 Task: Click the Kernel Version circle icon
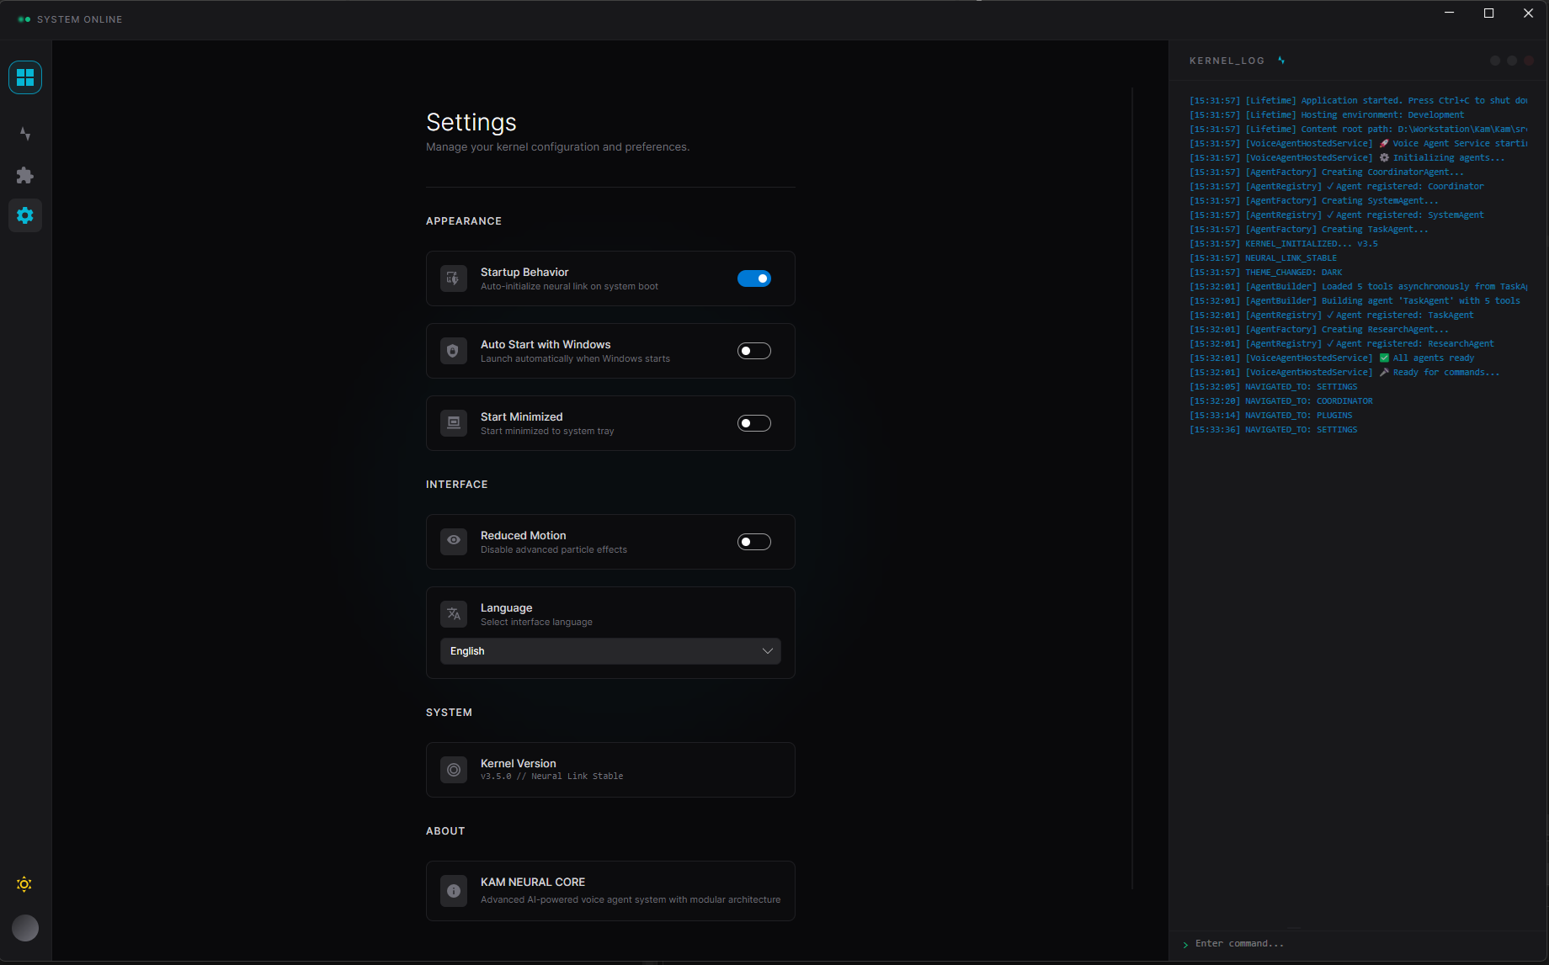[454, 770]
